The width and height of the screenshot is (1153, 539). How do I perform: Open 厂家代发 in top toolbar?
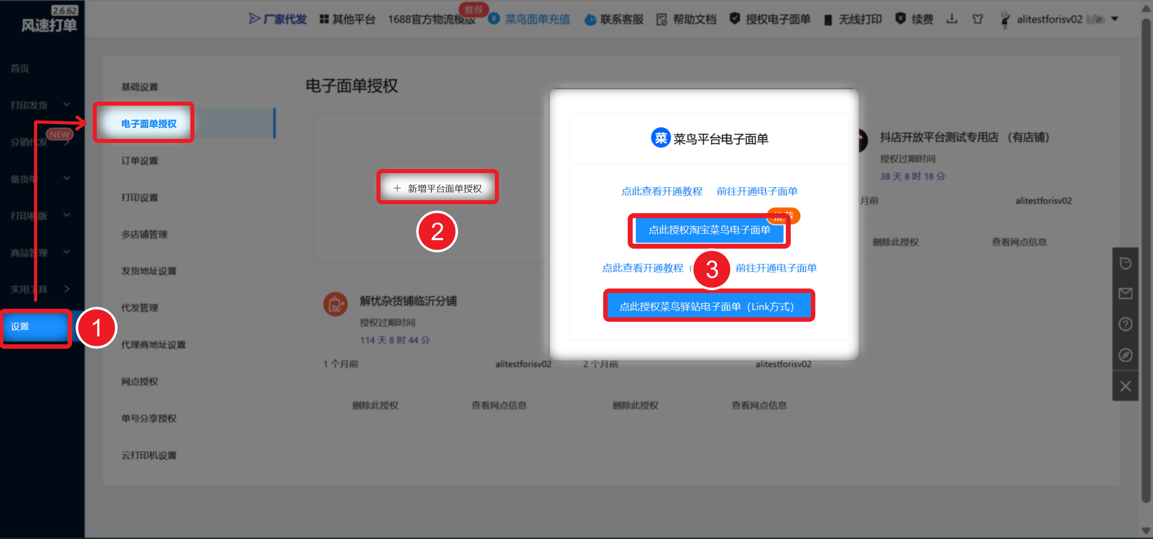pos(277,19)
